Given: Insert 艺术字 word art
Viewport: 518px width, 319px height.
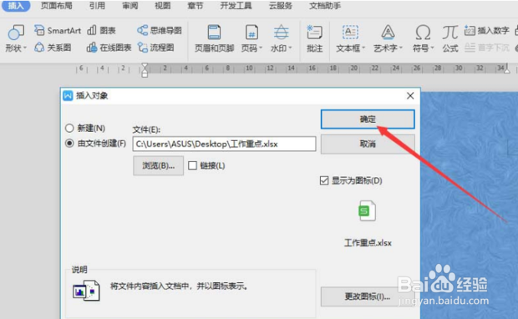Looking at the screenshot, I should (x=388, y=38).
